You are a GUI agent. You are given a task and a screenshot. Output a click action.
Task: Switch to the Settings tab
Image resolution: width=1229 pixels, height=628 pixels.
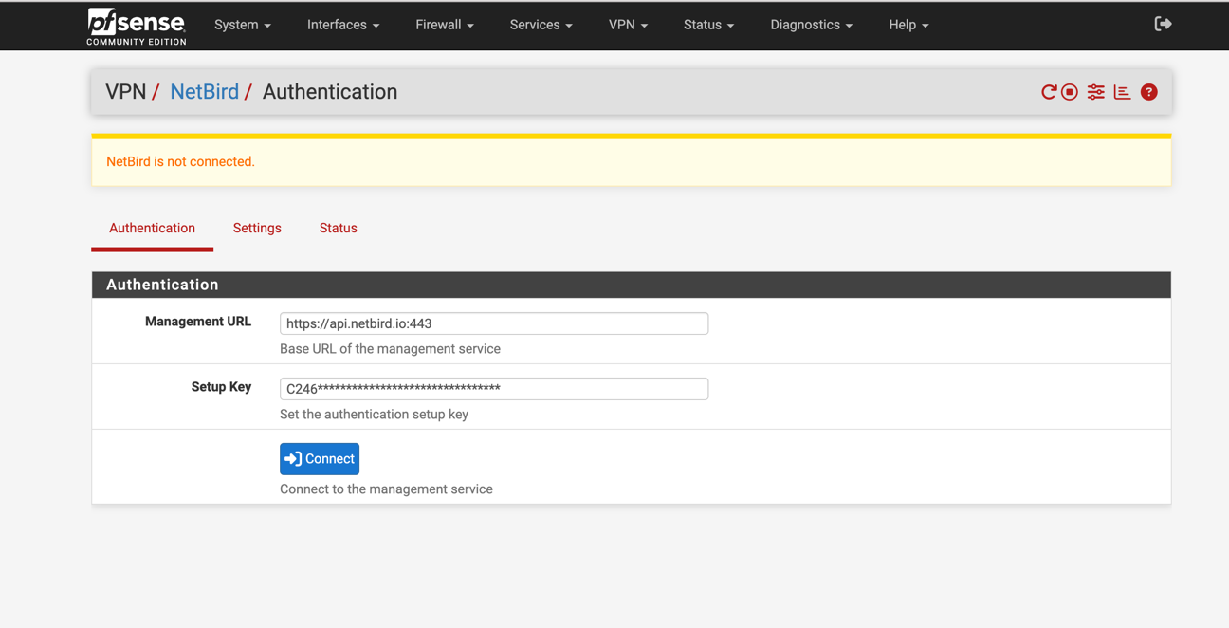click(x=257, y=228)
